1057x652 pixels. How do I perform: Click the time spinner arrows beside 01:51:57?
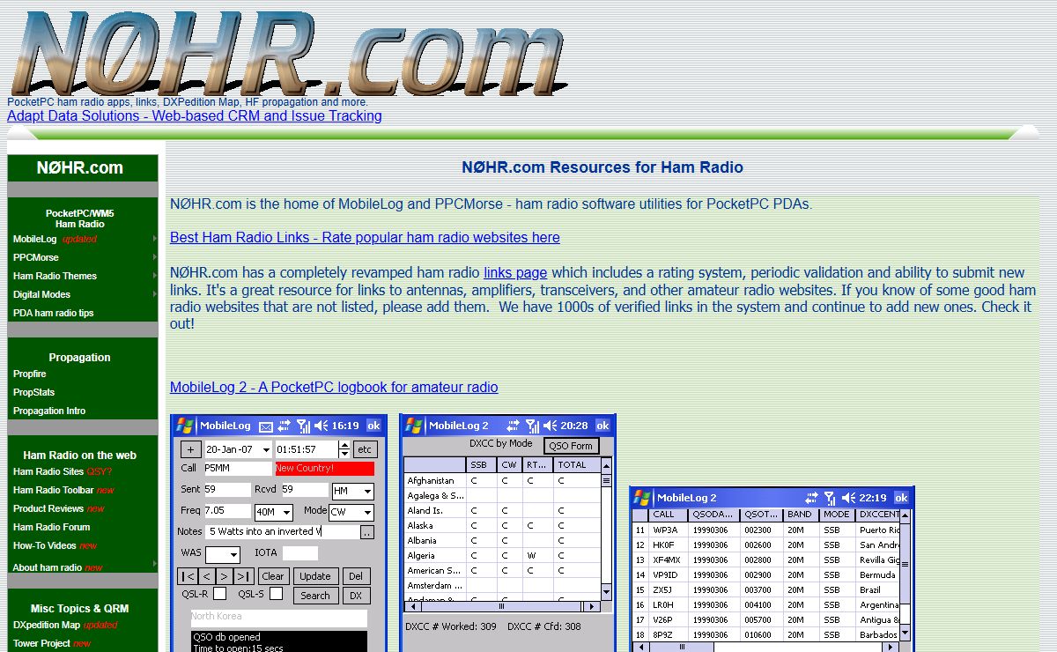pos(344,449)
